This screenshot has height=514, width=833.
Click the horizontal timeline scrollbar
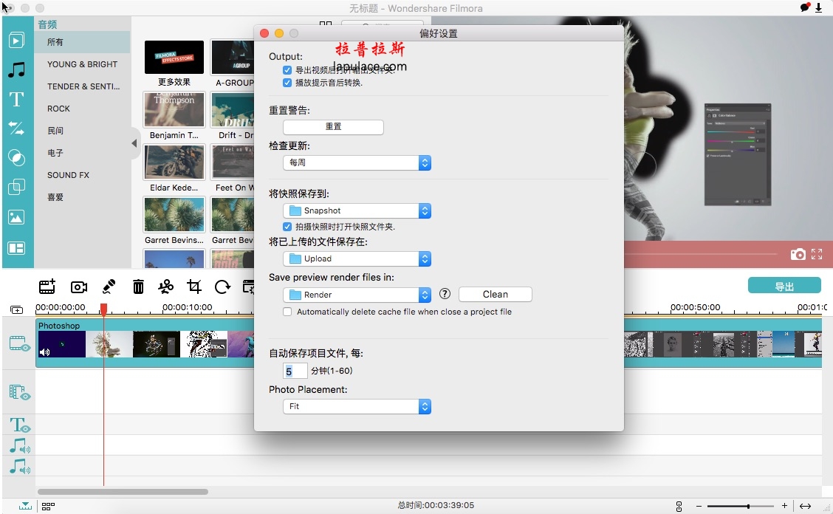click(x=123, y=492)
